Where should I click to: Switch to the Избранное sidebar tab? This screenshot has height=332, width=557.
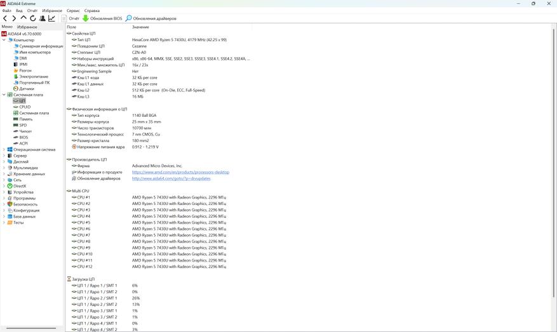tap(27, 27)
